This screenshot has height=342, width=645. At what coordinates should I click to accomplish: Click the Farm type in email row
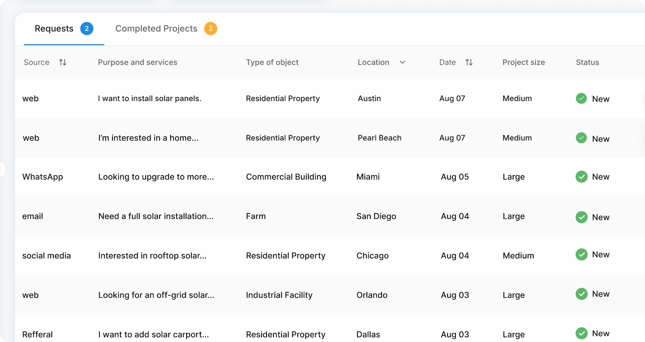(x=256, y=216)
